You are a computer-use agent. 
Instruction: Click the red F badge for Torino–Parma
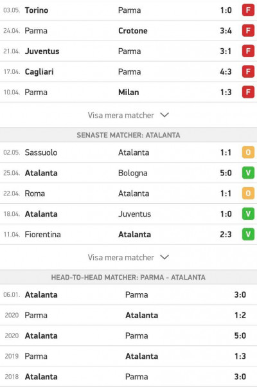(x=248, y=10)
